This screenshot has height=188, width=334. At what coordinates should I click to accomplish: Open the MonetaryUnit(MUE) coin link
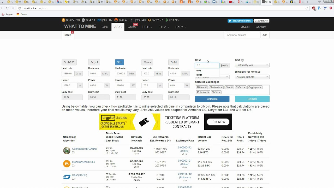tap(83, 162)
